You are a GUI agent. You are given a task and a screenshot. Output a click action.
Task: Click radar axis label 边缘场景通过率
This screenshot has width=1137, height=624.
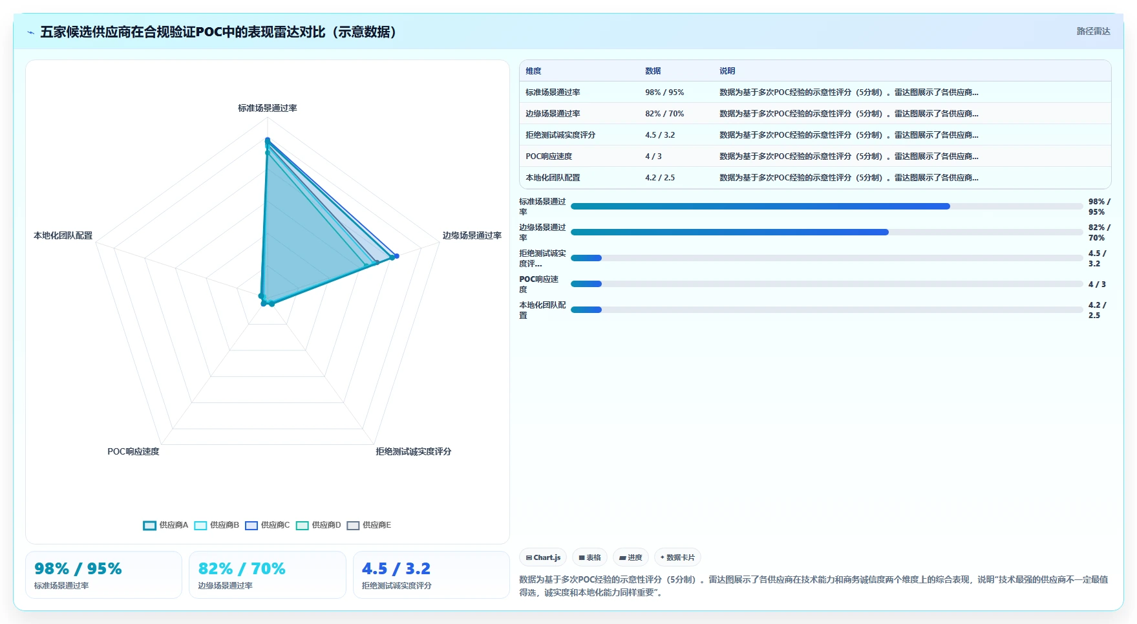coord(472,235)
